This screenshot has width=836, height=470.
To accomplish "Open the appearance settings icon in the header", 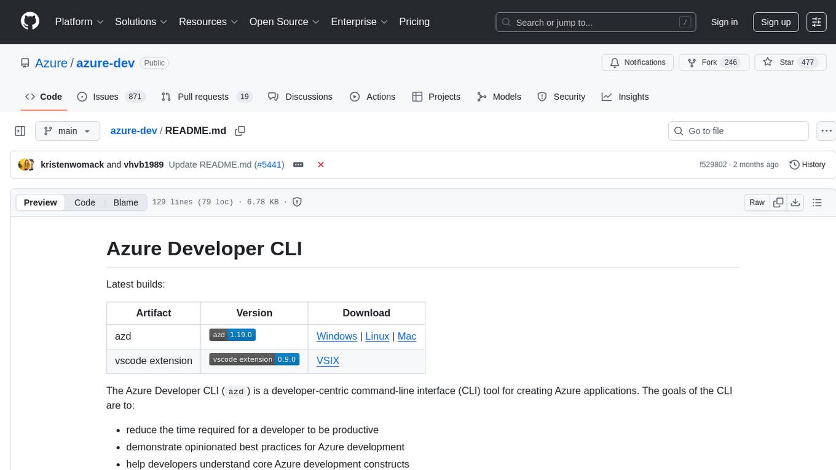I will pos(816,22).
